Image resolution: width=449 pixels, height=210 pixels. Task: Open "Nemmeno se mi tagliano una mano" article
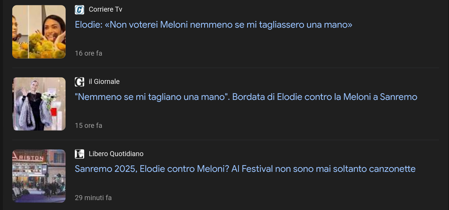pyautogui.click(x=152, y=97)
